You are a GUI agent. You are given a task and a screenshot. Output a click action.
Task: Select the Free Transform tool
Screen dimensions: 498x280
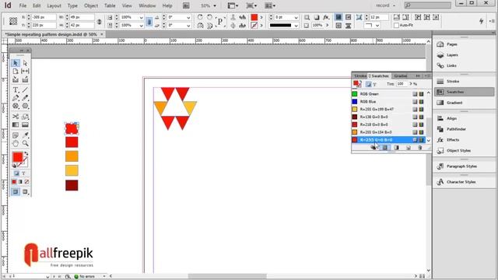point(25,117)
